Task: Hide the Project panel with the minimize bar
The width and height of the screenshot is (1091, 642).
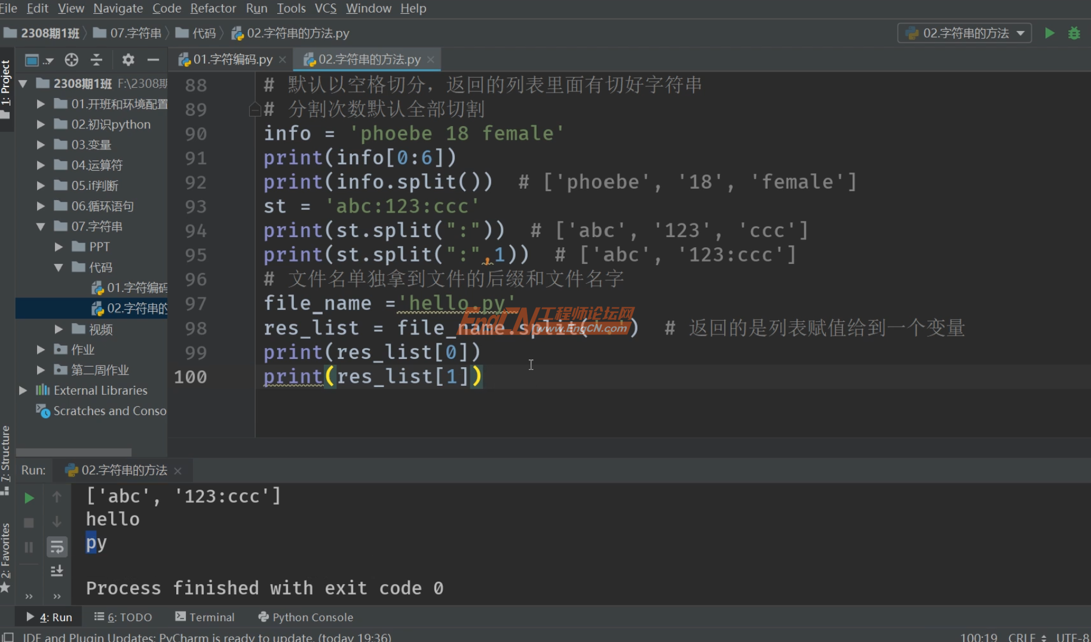Action: point(154,60)
